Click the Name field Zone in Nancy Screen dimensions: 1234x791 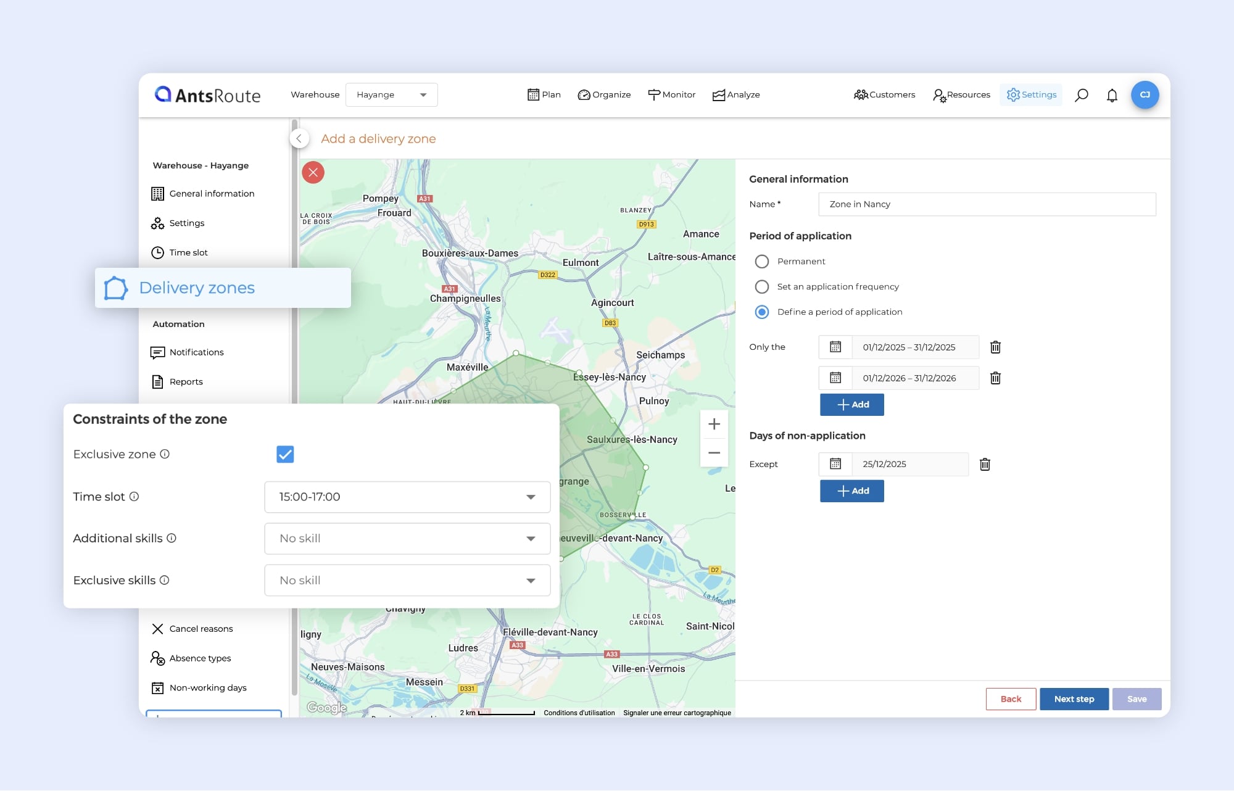point(987,204)
